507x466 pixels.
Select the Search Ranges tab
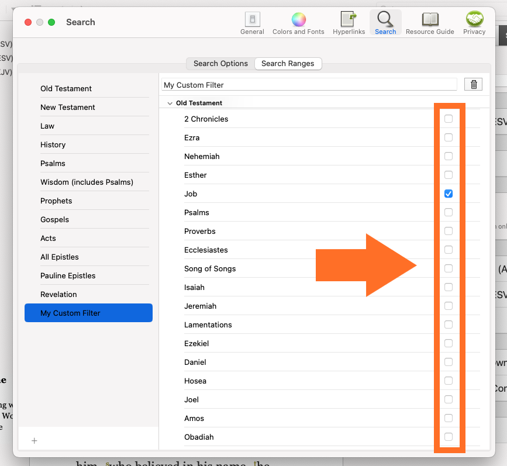[x=288, y=64]
